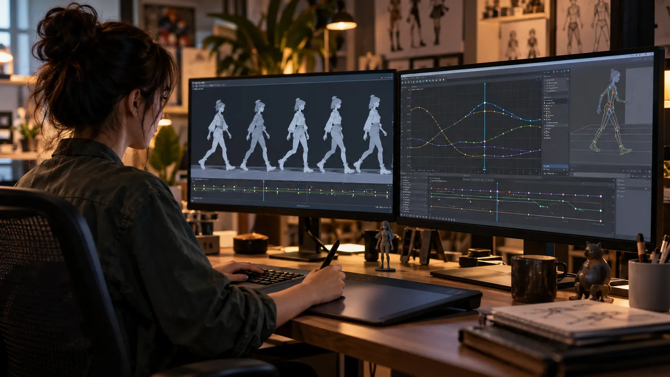The image size is (670, 377).
Task: Click the first menu item atop the right monitor
Action: click(405, 78)
